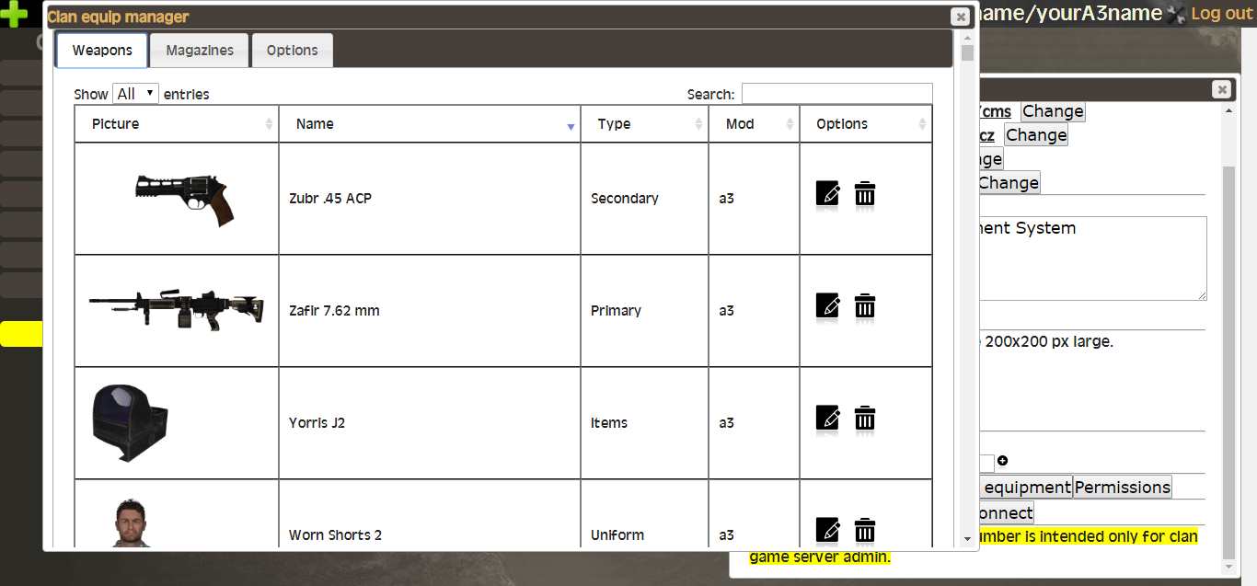Focus the Search input field
Image resolution: width=1257 pixels, height=586 pixels.
836,94
